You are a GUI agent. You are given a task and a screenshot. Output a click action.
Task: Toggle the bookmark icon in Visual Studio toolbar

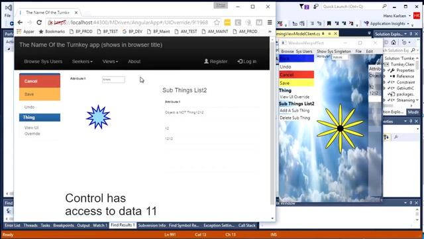(329, 24)
